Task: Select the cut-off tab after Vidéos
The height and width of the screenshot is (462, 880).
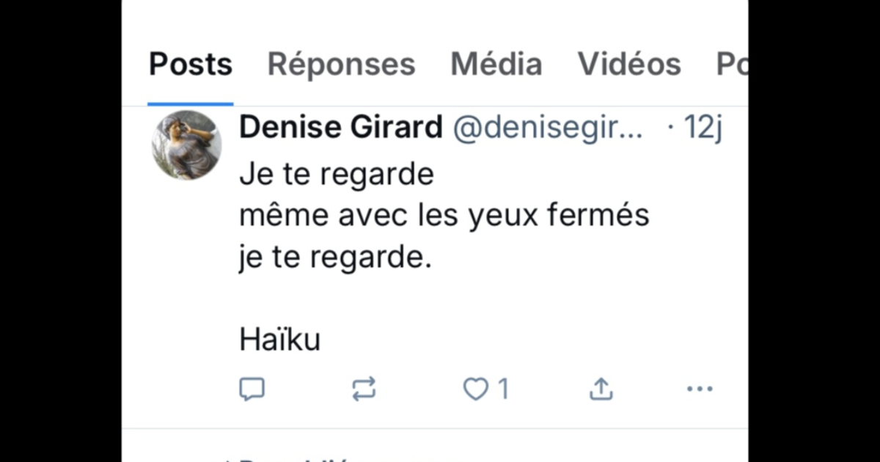Action: (x=732, y=65)
